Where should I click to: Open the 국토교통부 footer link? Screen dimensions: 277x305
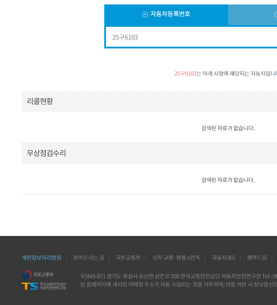tap(128, 258)
